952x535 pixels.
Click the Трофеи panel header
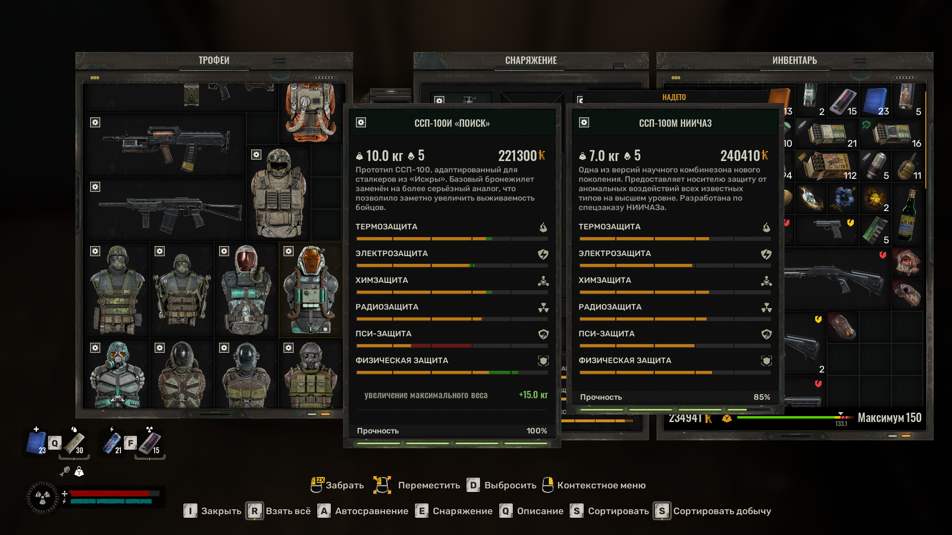(214, 60)
